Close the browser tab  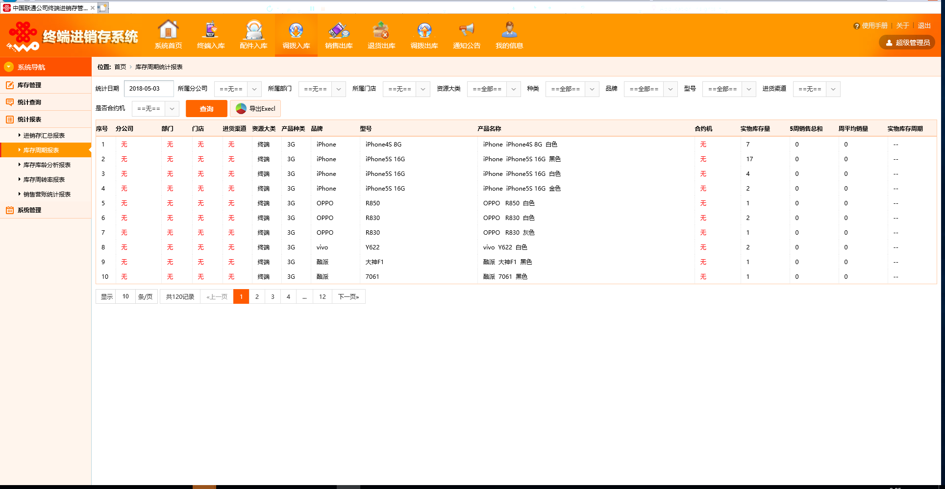coord(92,8)
